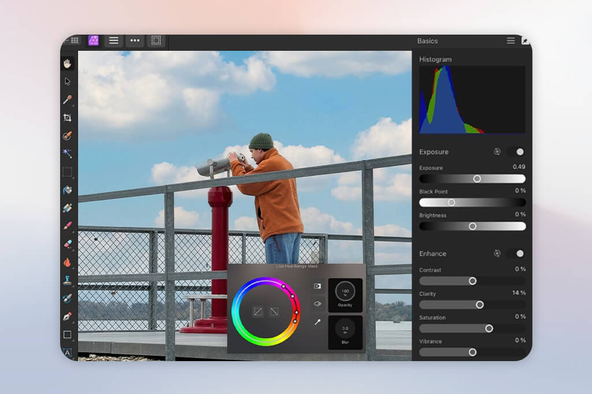592x394 pixels.
Task: Click the Black Point slider
Action: tap(472, 202)
